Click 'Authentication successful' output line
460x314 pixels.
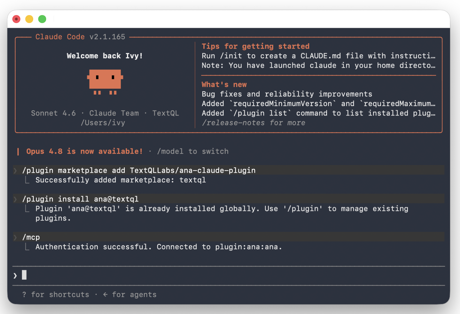(x=159, y=247)
